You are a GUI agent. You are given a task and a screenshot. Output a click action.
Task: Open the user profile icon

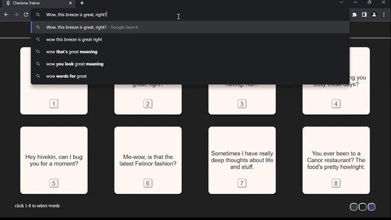[374, 15]
